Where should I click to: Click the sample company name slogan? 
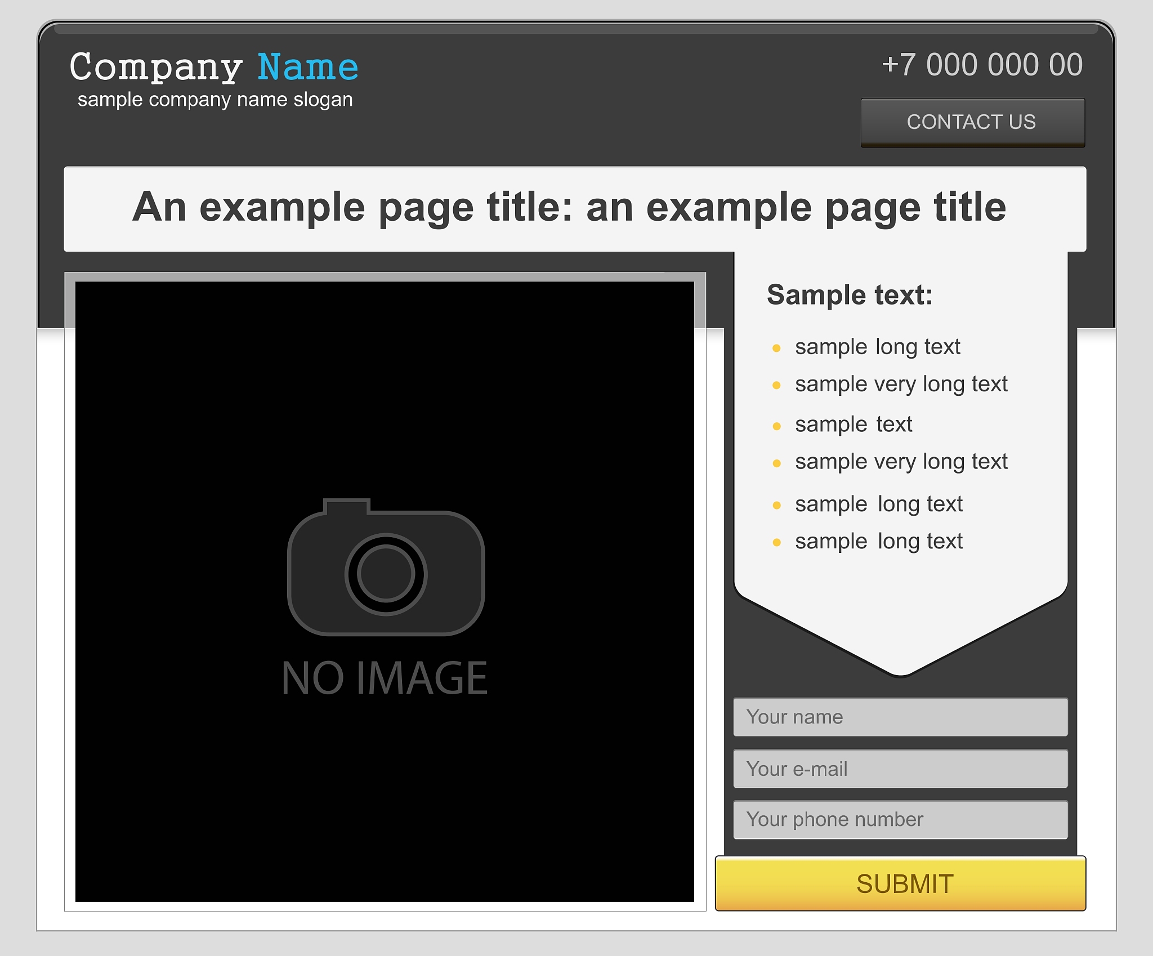pos(215,100)
